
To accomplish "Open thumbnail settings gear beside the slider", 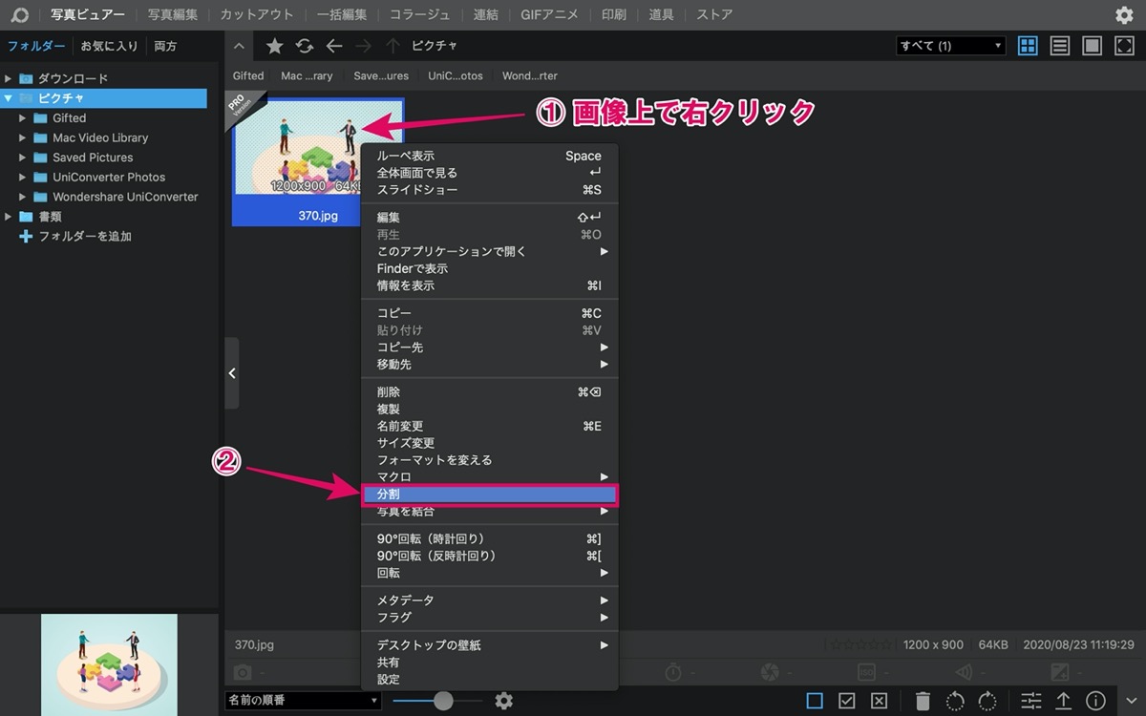I will [504, 701].
